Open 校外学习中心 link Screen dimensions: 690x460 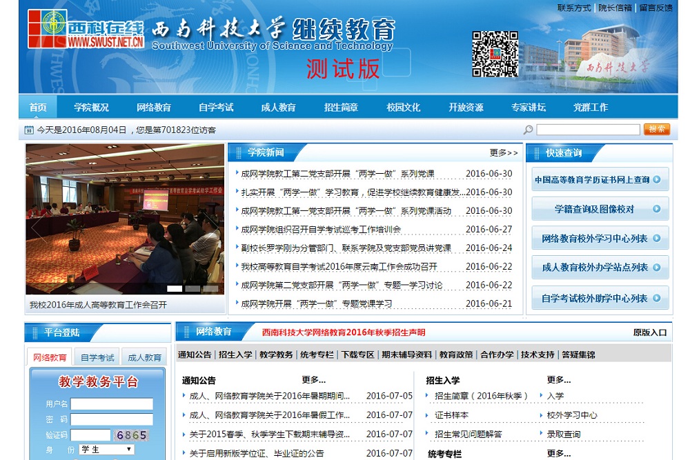[x=572, y=414]
